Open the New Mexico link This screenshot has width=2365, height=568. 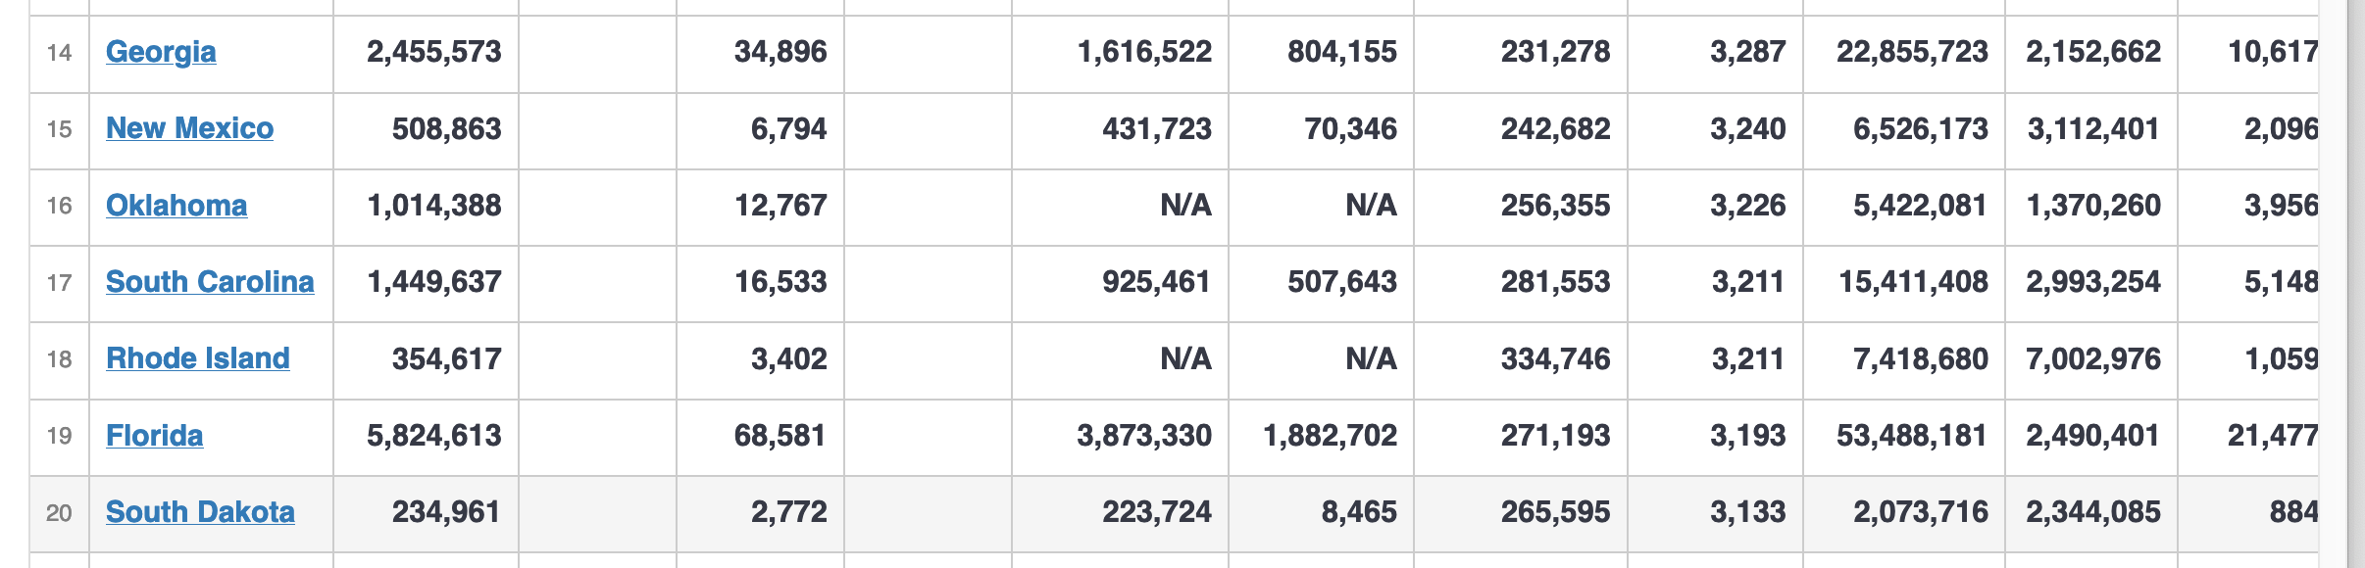pos(189,128)
